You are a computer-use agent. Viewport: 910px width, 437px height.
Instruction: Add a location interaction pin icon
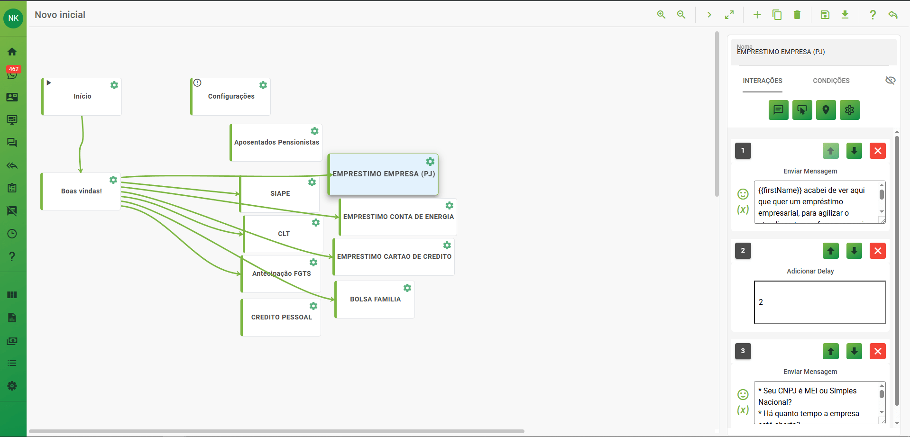pos(826,110)
